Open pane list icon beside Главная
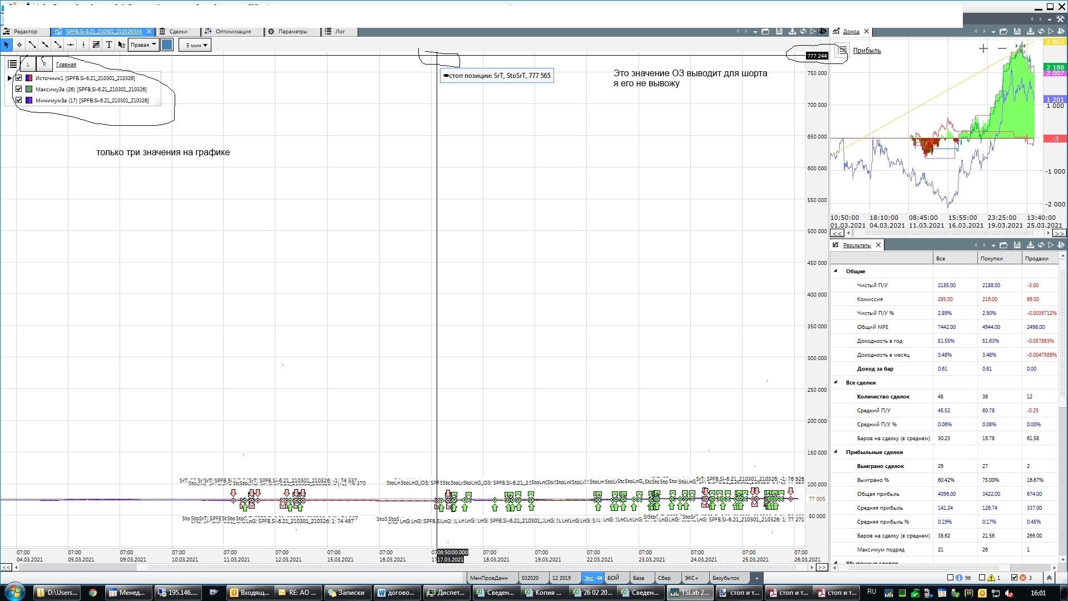The image size is (1068, 601). coord(12,64)
